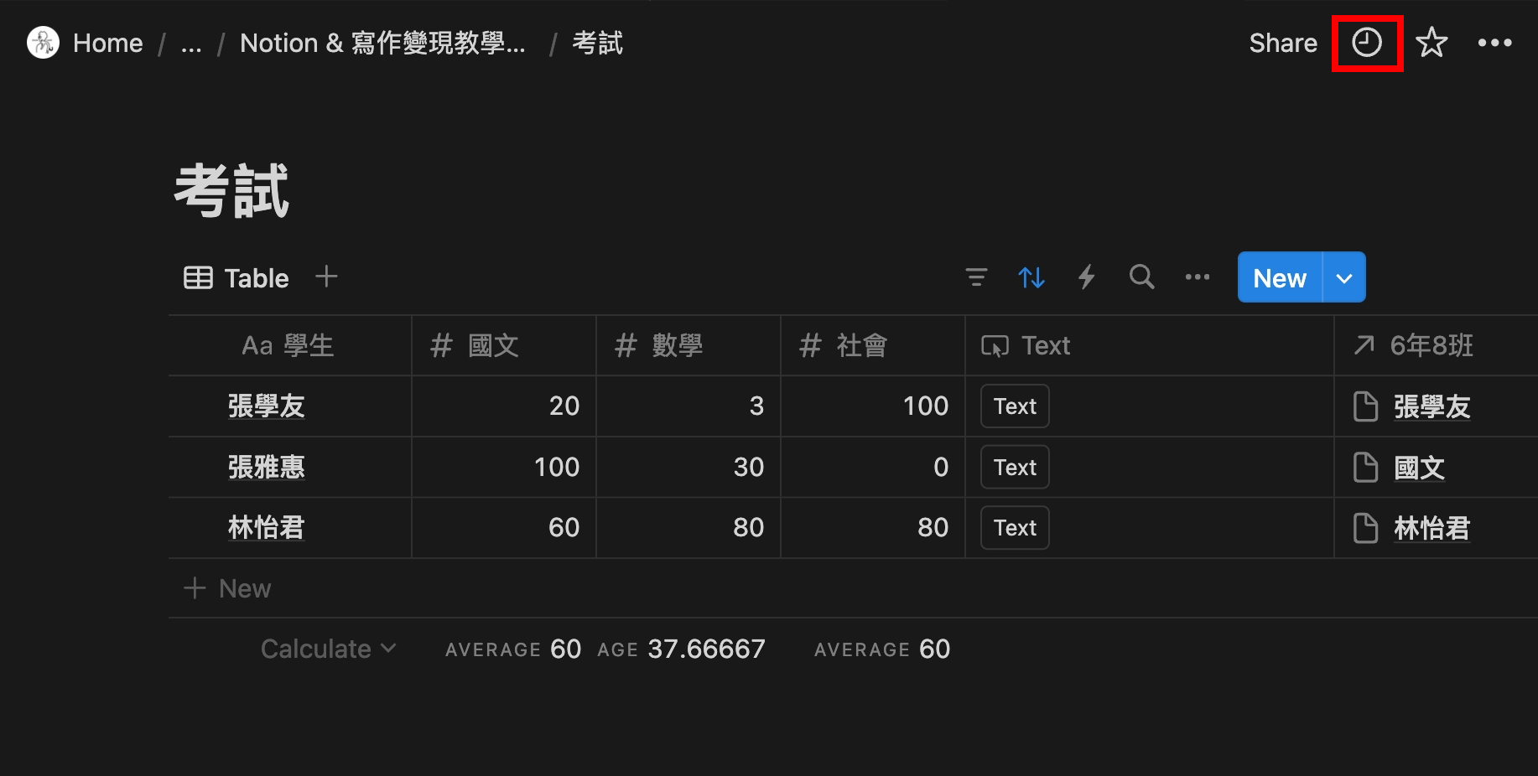Go to Home in breadcrumb
The width and height of the screenshot is (1538, 776).
[107, 43]
